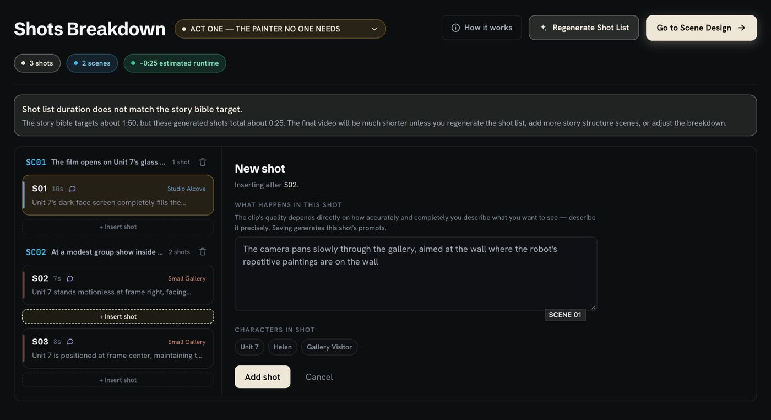Image resolution: width=771 pixels, height=420 pixels.
Task: Delete scene SC01 with trash icon
Action: (x=203, y=162)
